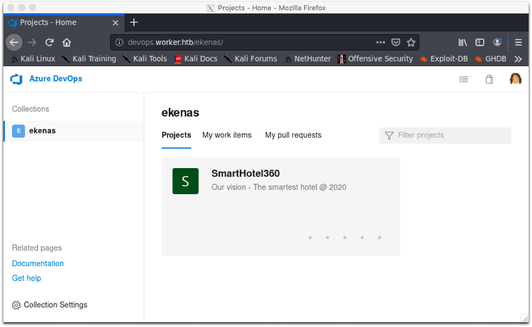Reload the page with the refresh icon
Screen dimensions: 532x327
[50, 43]
